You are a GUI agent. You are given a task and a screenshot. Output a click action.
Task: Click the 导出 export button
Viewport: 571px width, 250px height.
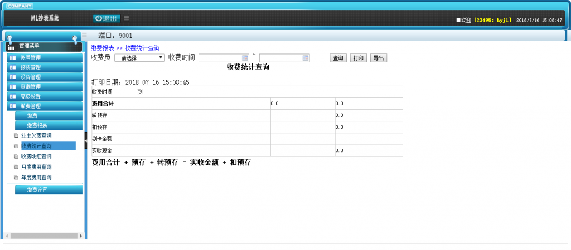[378, 58]
